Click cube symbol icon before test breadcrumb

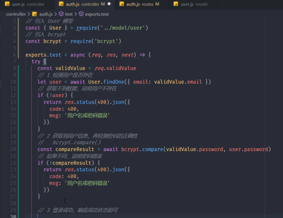coord(61,14)
